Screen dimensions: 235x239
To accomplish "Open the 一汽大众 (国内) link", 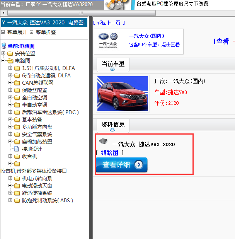I will (x=146, y=36).
